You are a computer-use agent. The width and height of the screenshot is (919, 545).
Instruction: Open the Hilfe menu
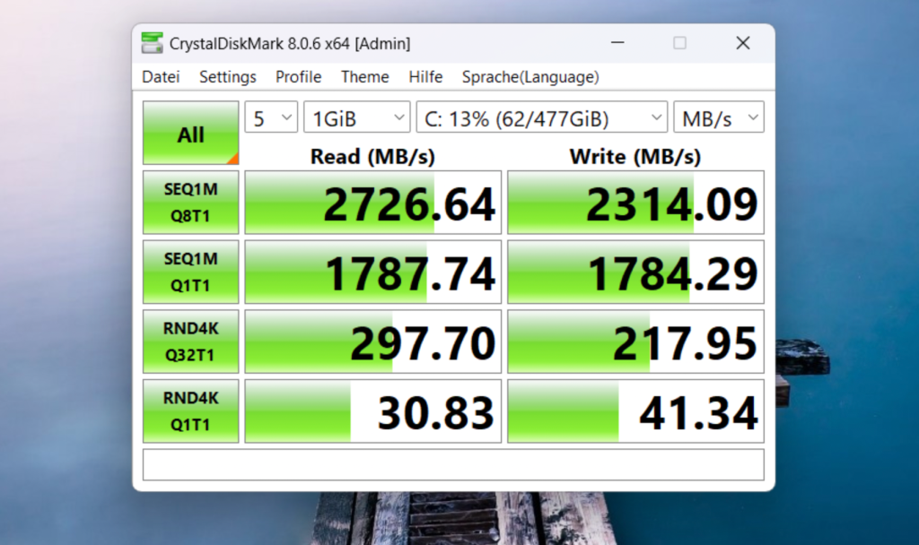click(425, 77)
